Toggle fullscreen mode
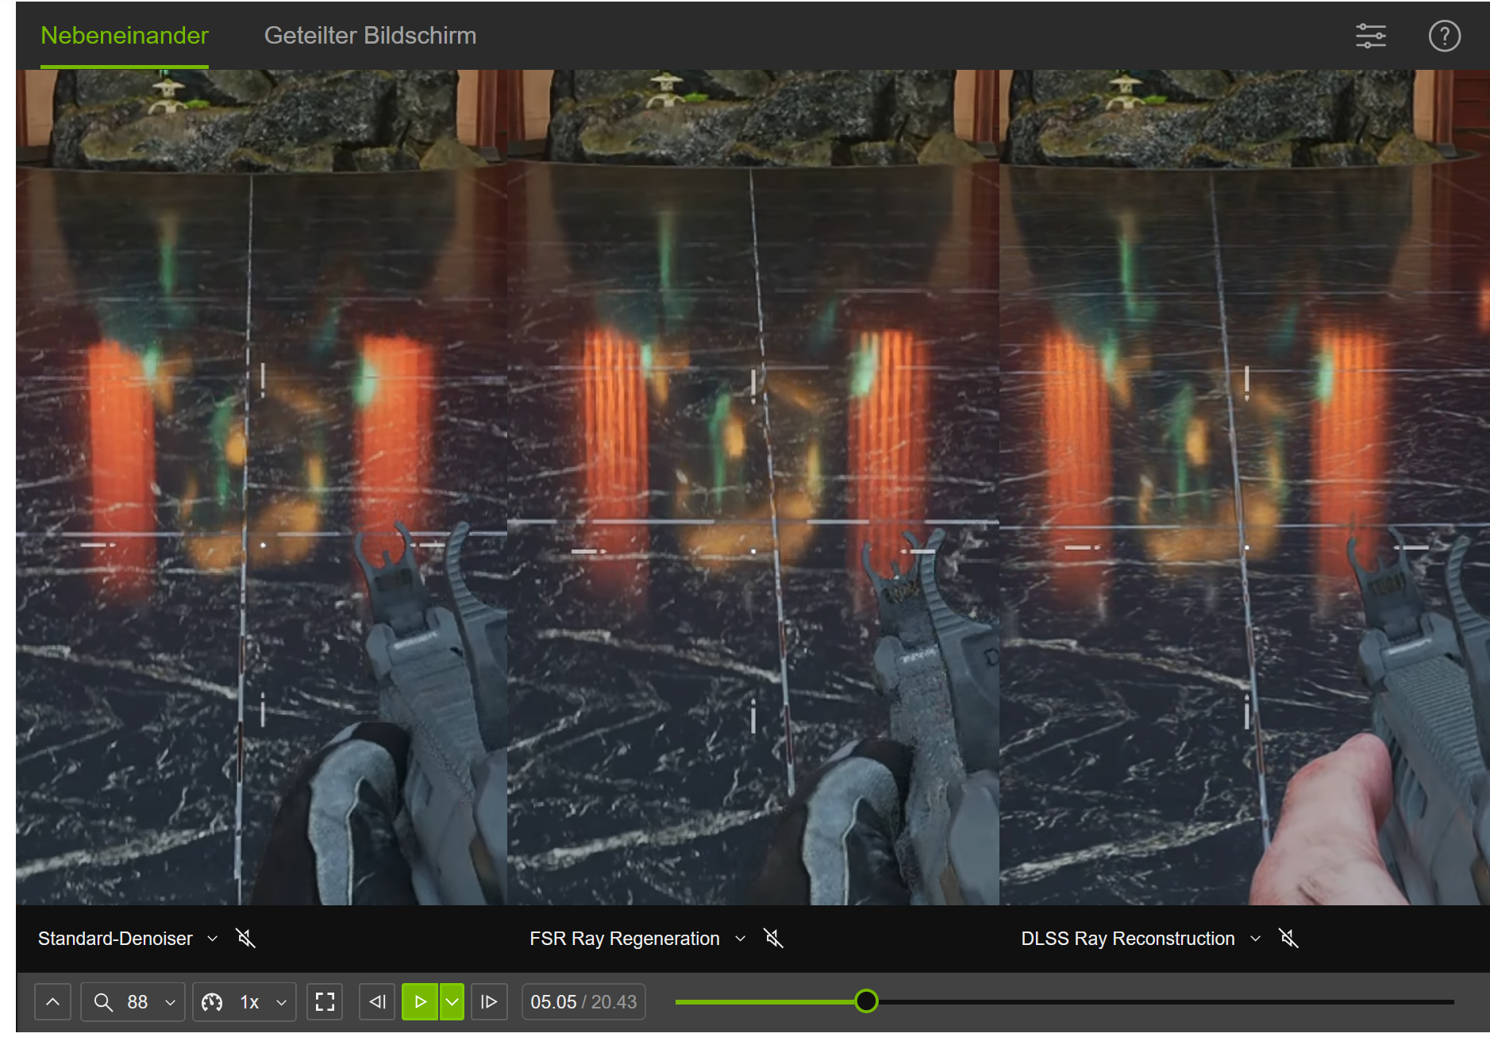This screenshot has height=1041, width=1490. (x=325, y=1002)
